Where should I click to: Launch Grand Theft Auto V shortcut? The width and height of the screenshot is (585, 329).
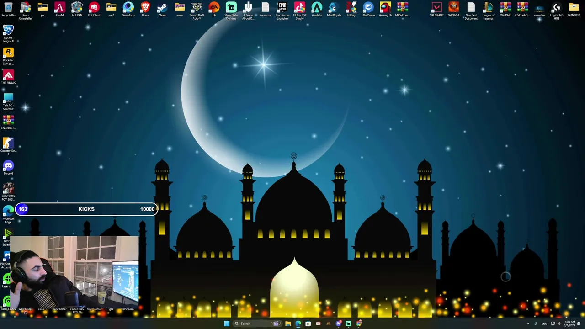pyautogui.click(x=197, y=10)
